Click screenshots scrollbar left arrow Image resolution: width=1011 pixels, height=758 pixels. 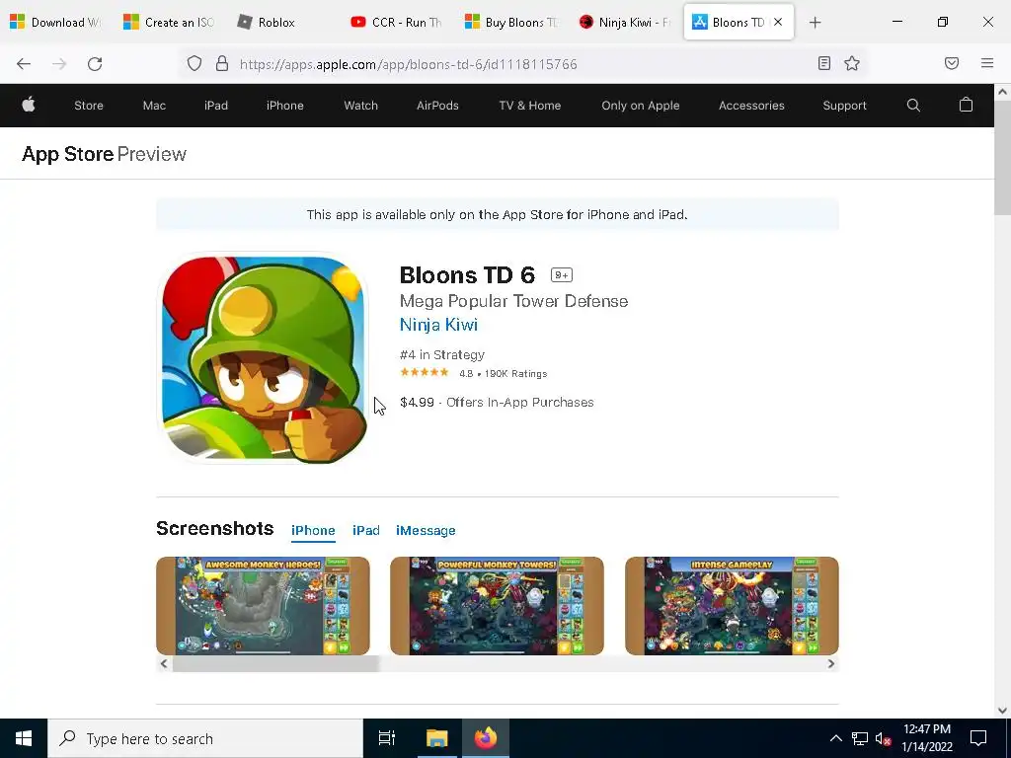coord(164,664)
